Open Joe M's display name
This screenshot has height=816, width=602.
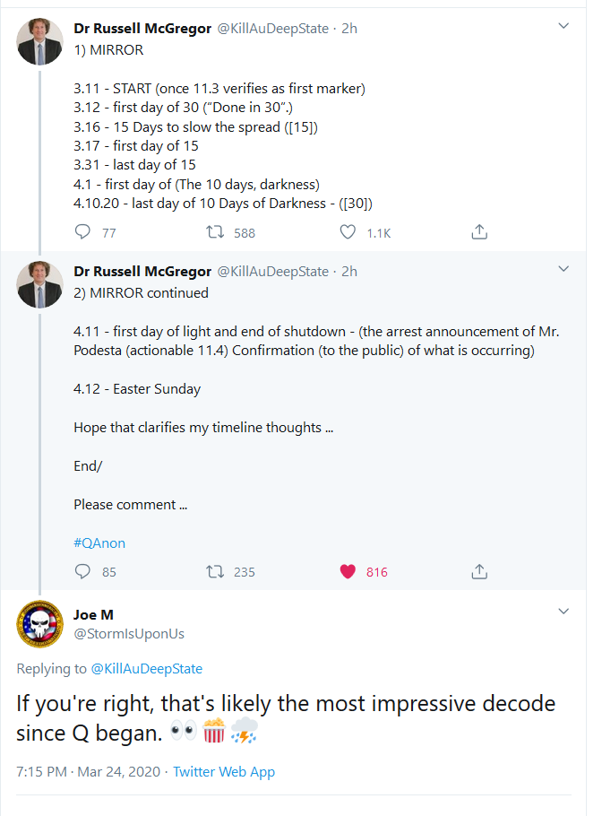93,615
